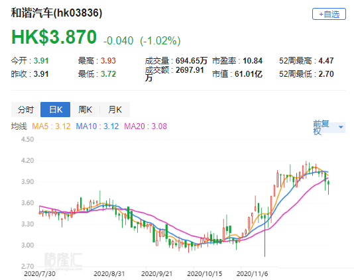The width and height of the screenshot is (354, 280).
Task: Click the 2020/7/30 date axis label
Action: (x=40, y=274)
